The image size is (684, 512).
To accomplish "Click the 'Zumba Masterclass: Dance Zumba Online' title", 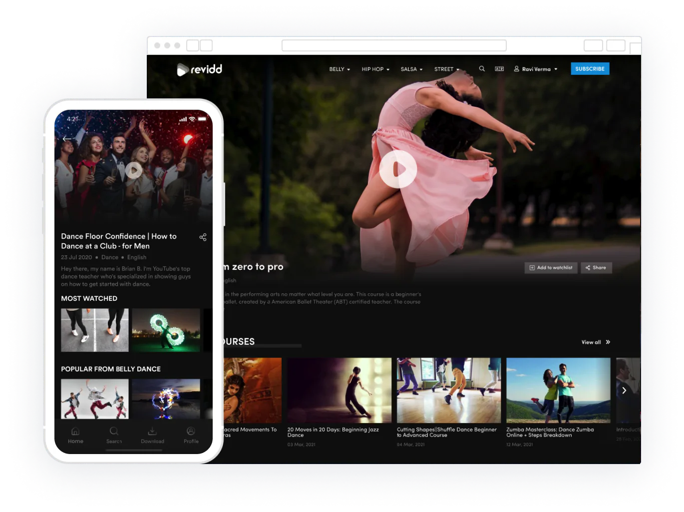I will pos(550,432).
